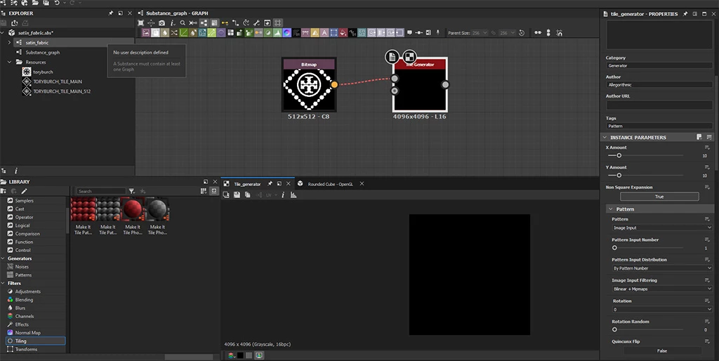Select Patterns category in Library

23,275
